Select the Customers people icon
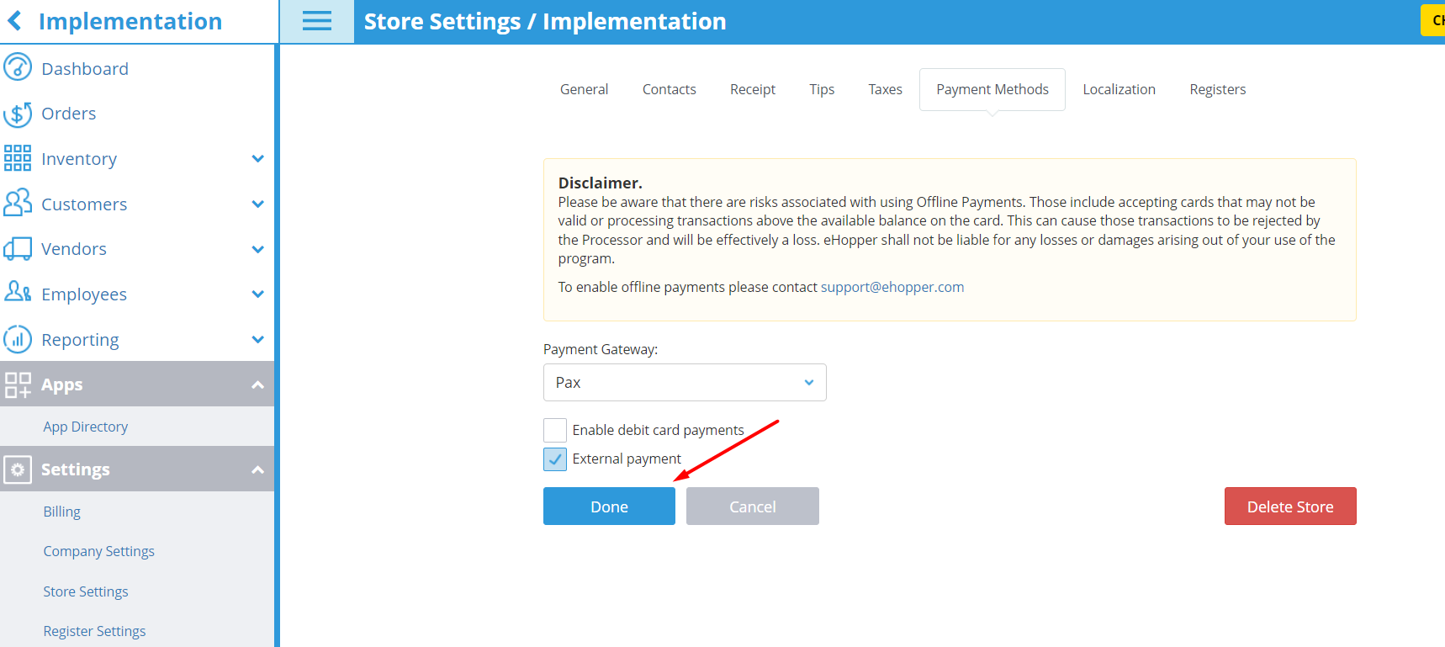 coord(18,203)
